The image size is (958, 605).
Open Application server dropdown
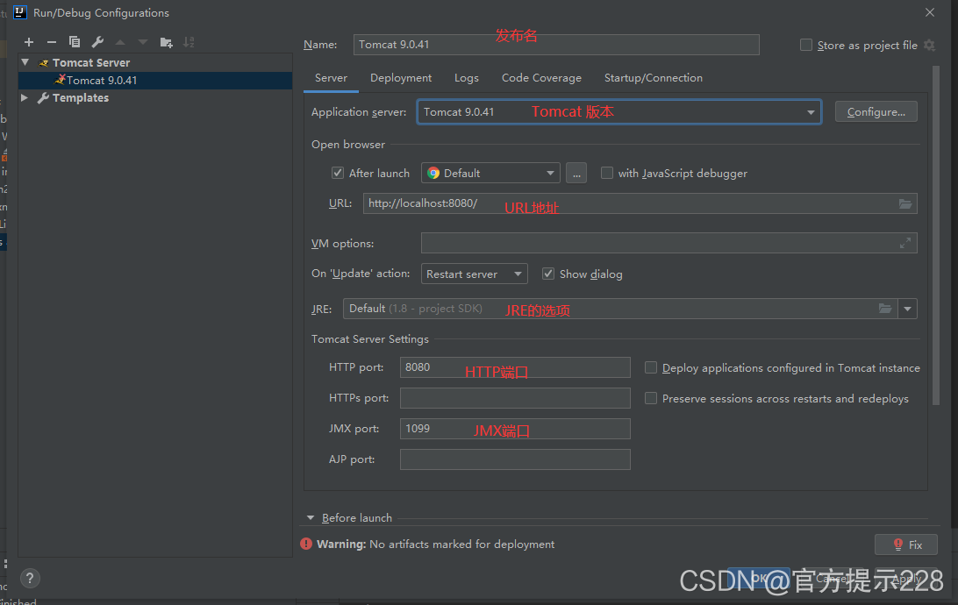618,111
